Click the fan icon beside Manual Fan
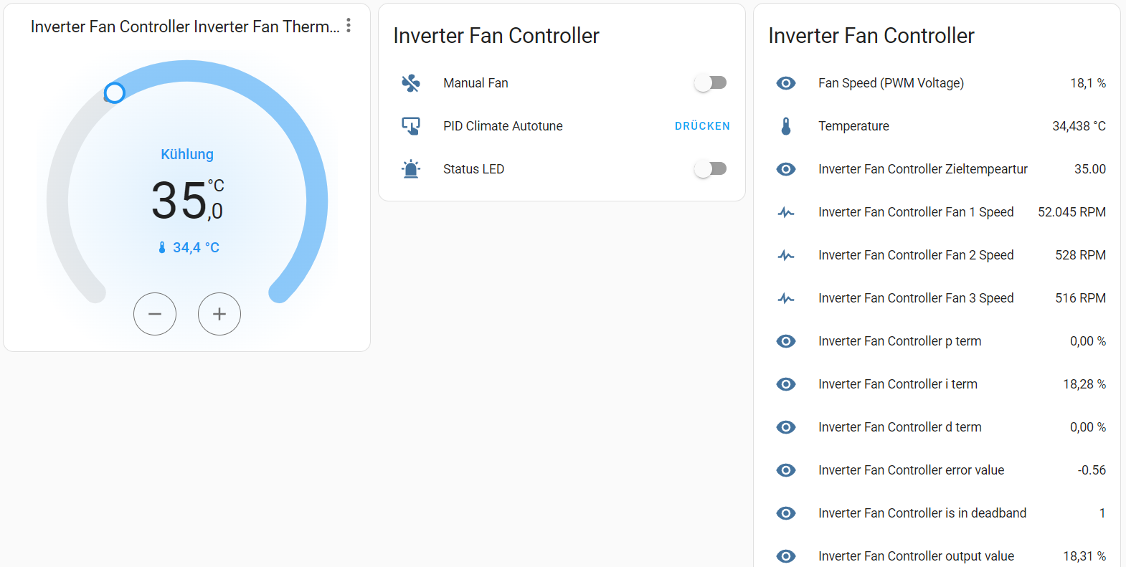Image resolution: width=1126 pixels, height=567 pixels. tap(411, 83)
